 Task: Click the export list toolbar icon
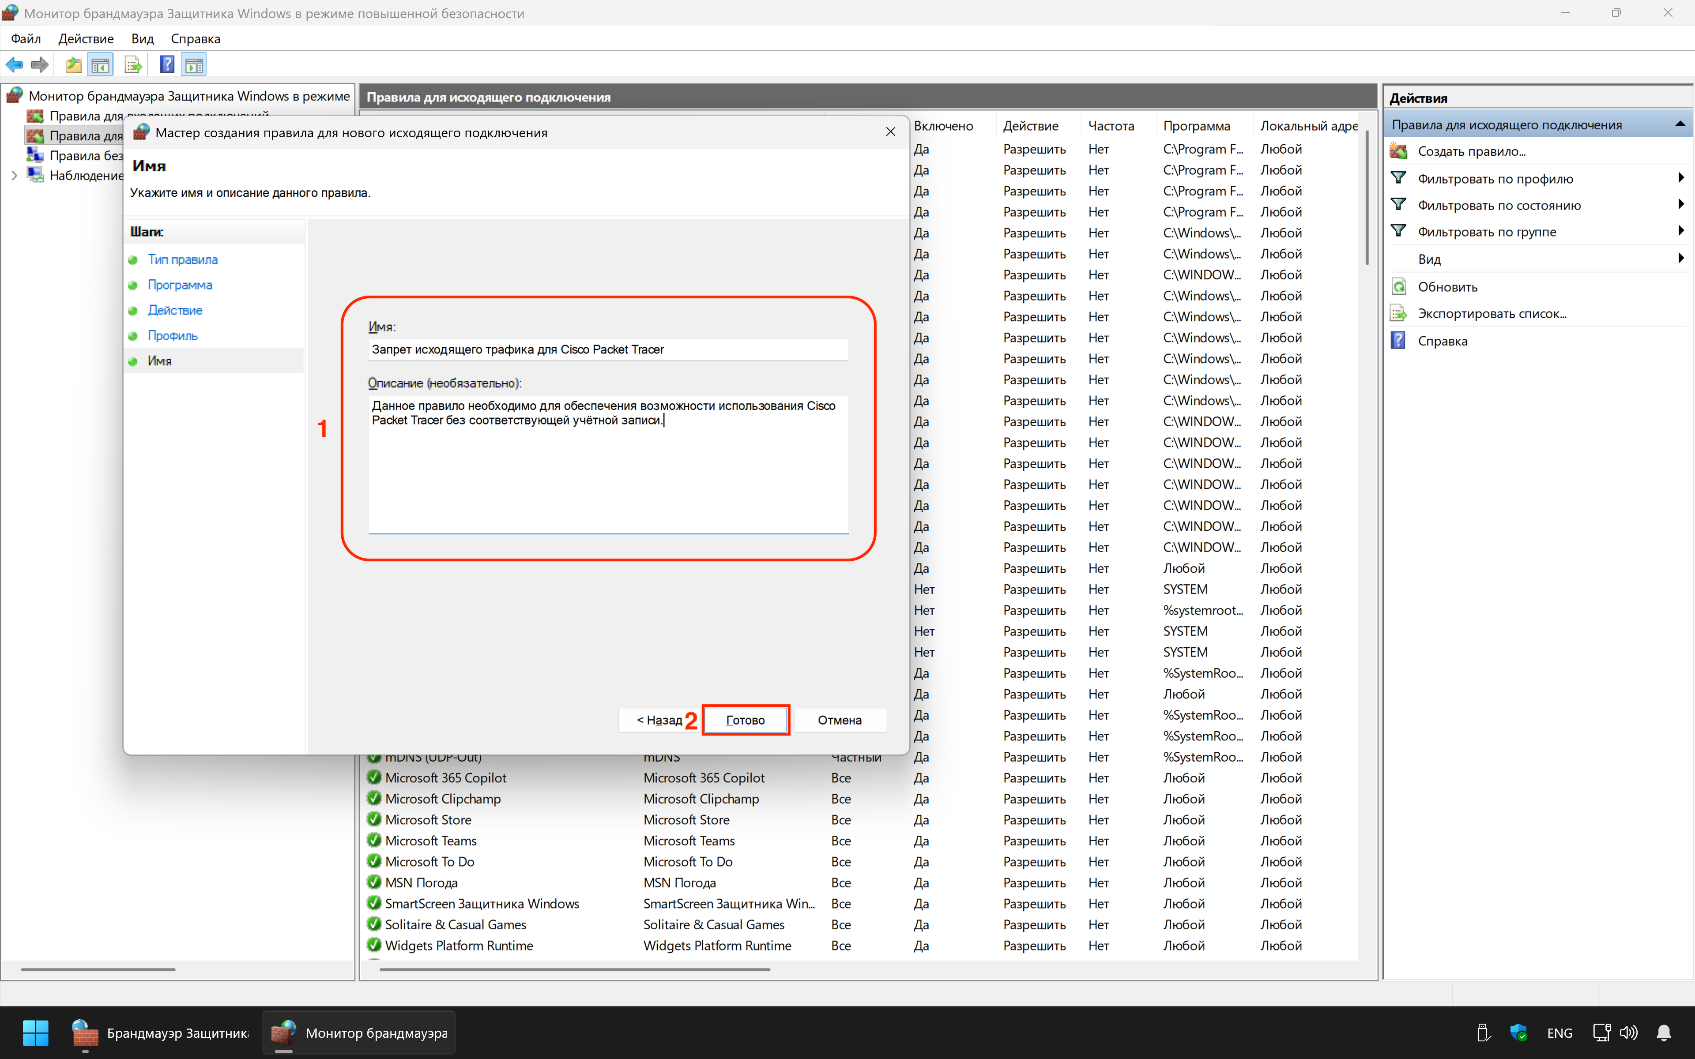(132, 65)
